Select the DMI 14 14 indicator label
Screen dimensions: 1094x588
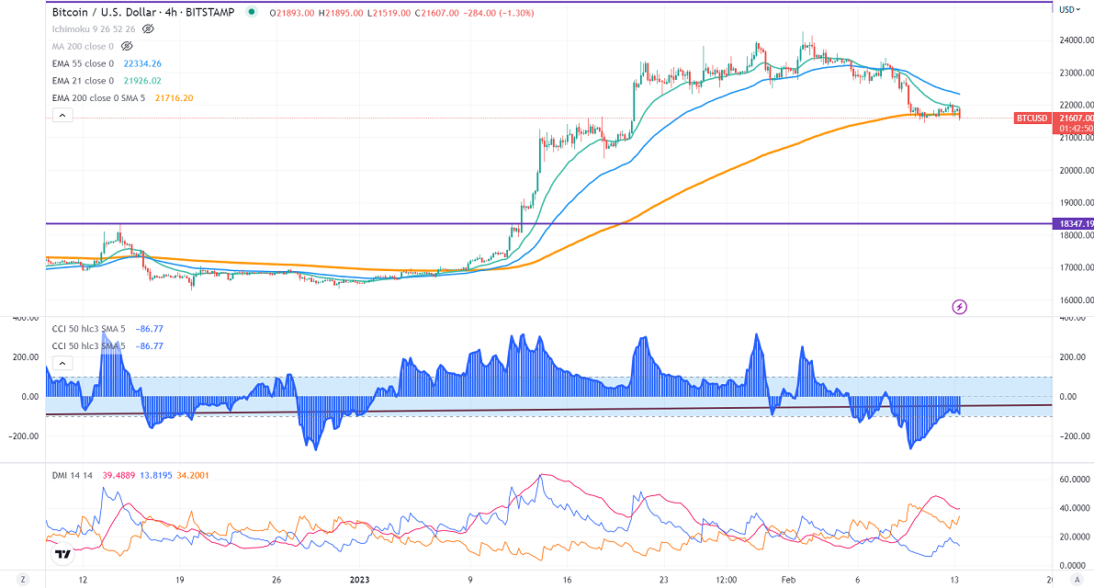(72, 476)
